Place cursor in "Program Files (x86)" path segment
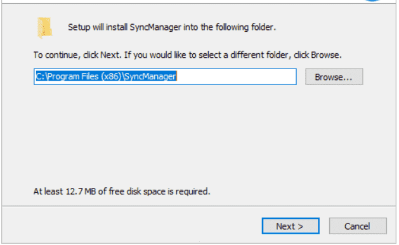The image size is (399, 245). tap(84, 76)
